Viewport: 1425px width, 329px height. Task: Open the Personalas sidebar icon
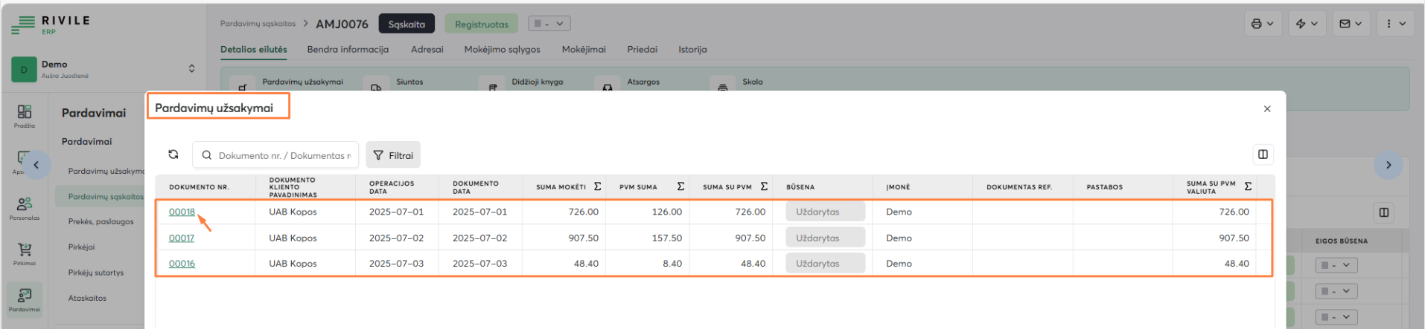25,207
